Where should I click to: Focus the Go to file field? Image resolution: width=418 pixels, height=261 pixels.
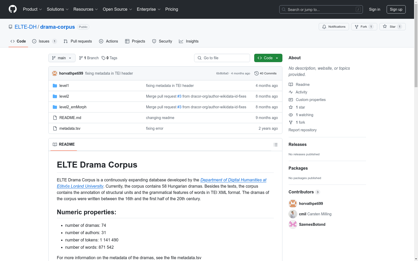click(x=222, y=58)
